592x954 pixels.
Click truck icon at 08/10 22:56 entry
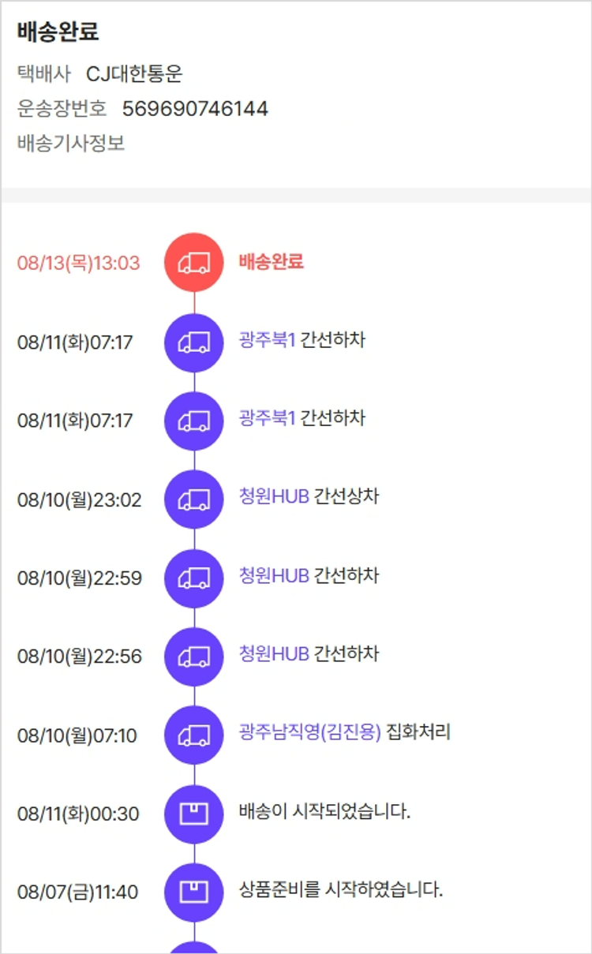point(194,657)
